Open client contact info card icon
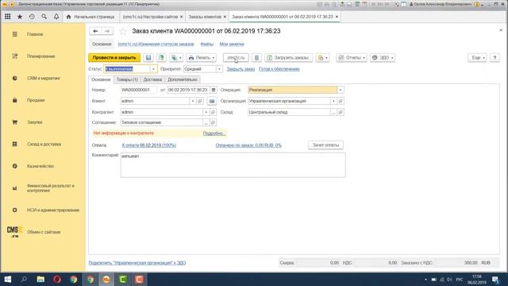Viewport: 508px width, 286px height. 212,101
